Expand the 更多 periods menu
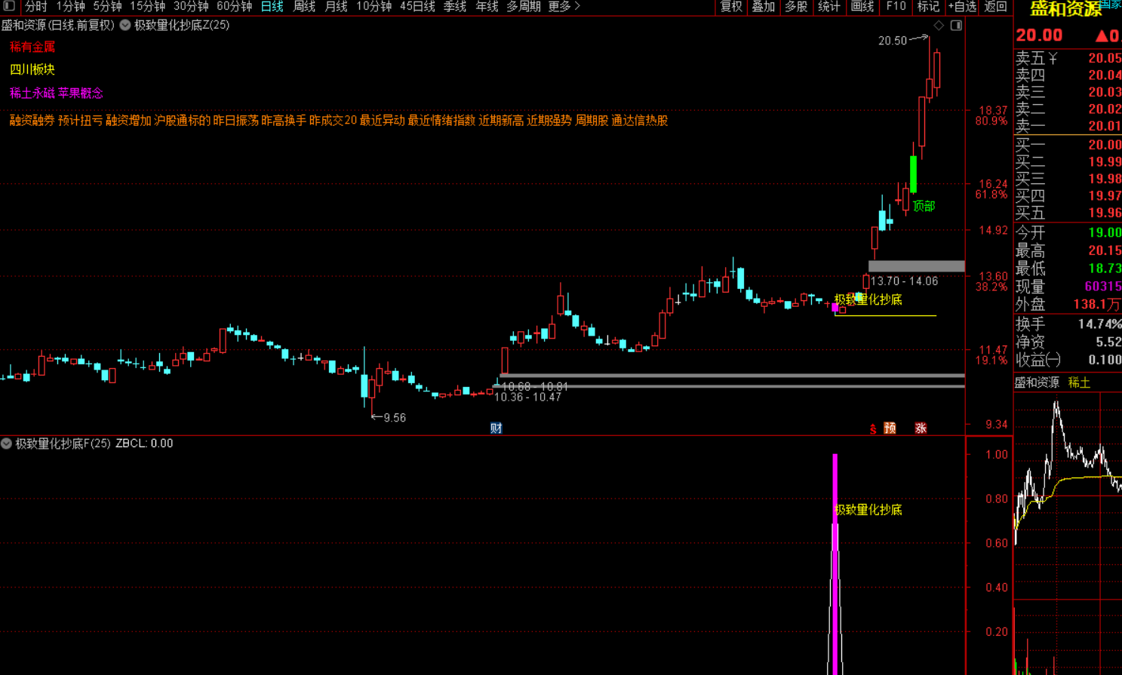Image resolution: width=1122 pixels, height=675 pixels. tap(564, 7)
